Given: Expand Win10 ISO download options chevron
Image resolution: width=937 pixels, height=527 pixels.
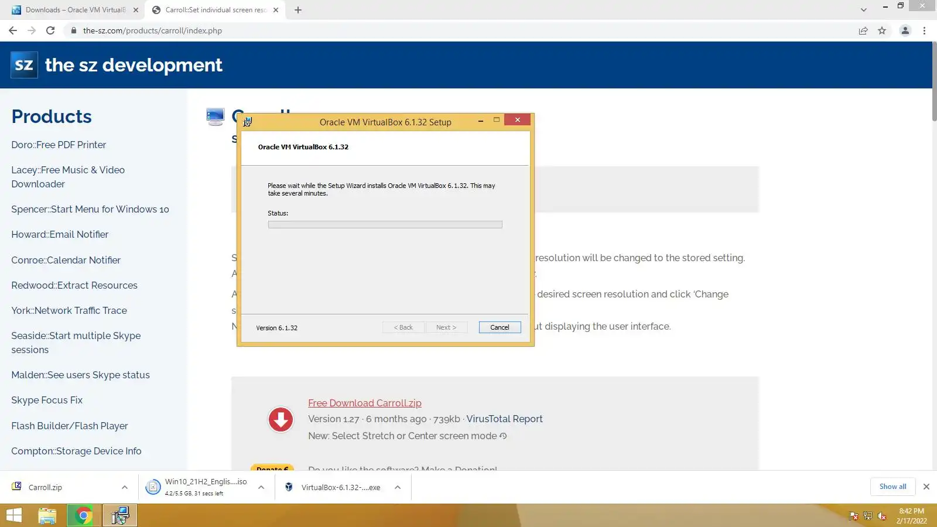Looking at the screenshot, I should point(261,487).
